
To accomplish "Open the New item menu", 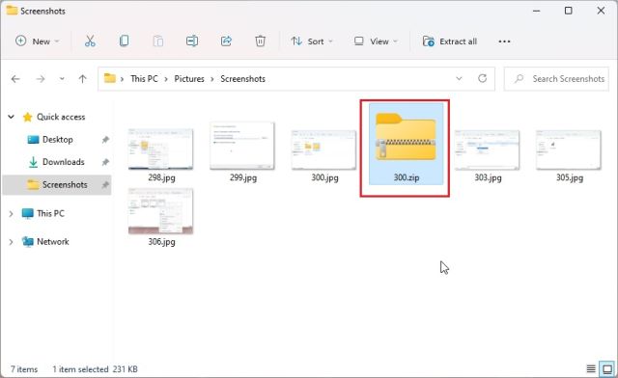I will 37,40.
